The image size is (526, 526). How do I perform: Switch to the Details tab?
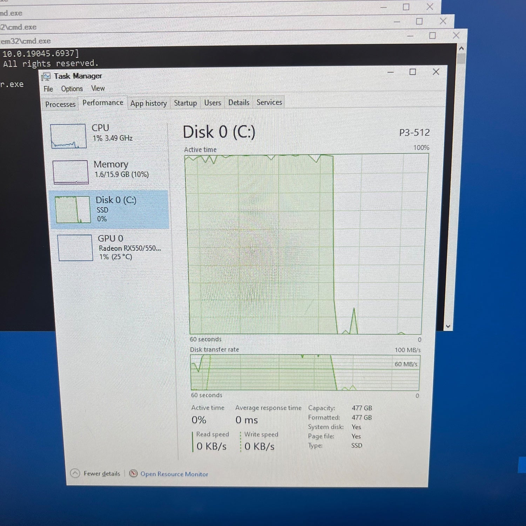pyautogui.click(x=239, y=102)
